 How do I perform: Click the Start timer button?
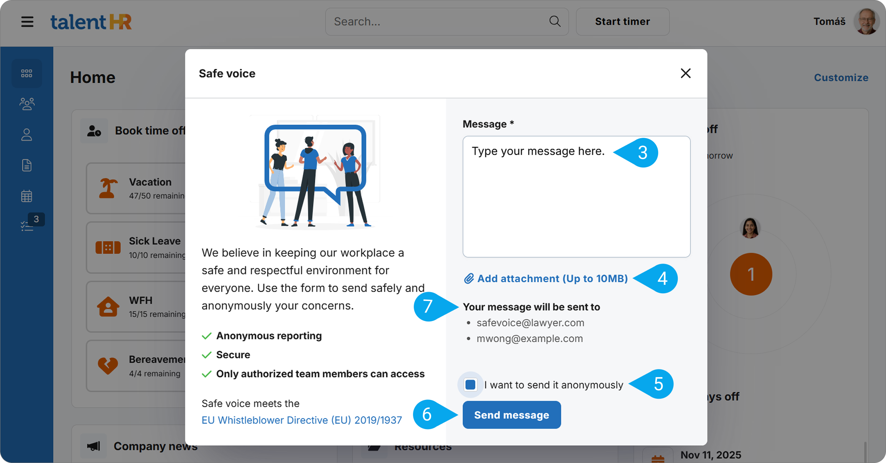coord(622,22)
